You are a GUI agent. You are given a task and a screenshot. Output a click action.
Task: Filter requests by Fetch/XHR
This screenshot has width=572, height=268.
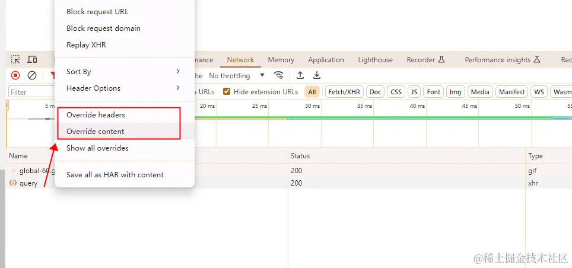344,92
